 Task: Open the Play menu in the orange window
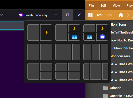point(130,6)
